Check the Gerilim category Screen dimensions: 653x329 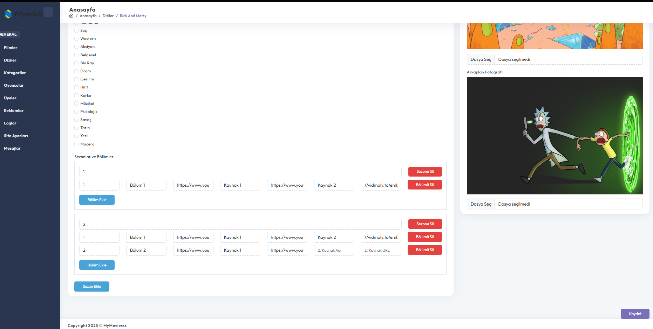pyautogui.click(x=76, y=79)
